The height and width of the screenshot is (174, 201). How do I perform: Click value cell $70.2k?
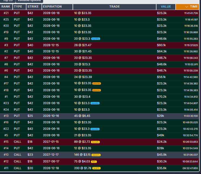pyautogui.click(x=162, y=97)
